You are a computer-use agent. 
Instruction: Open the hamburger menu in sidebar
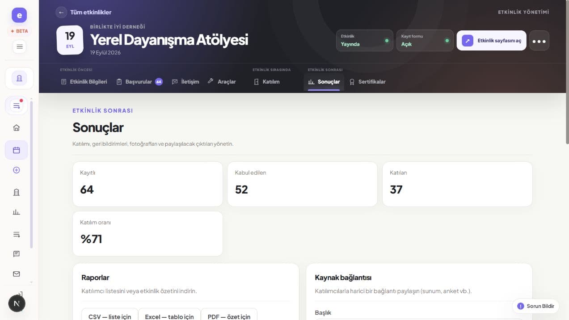(x=19, y=46)
